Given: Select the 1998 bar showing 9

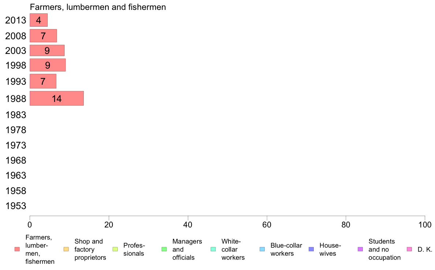Looking at the screenshot, I should pyautogui.click(x=48, y=65).
